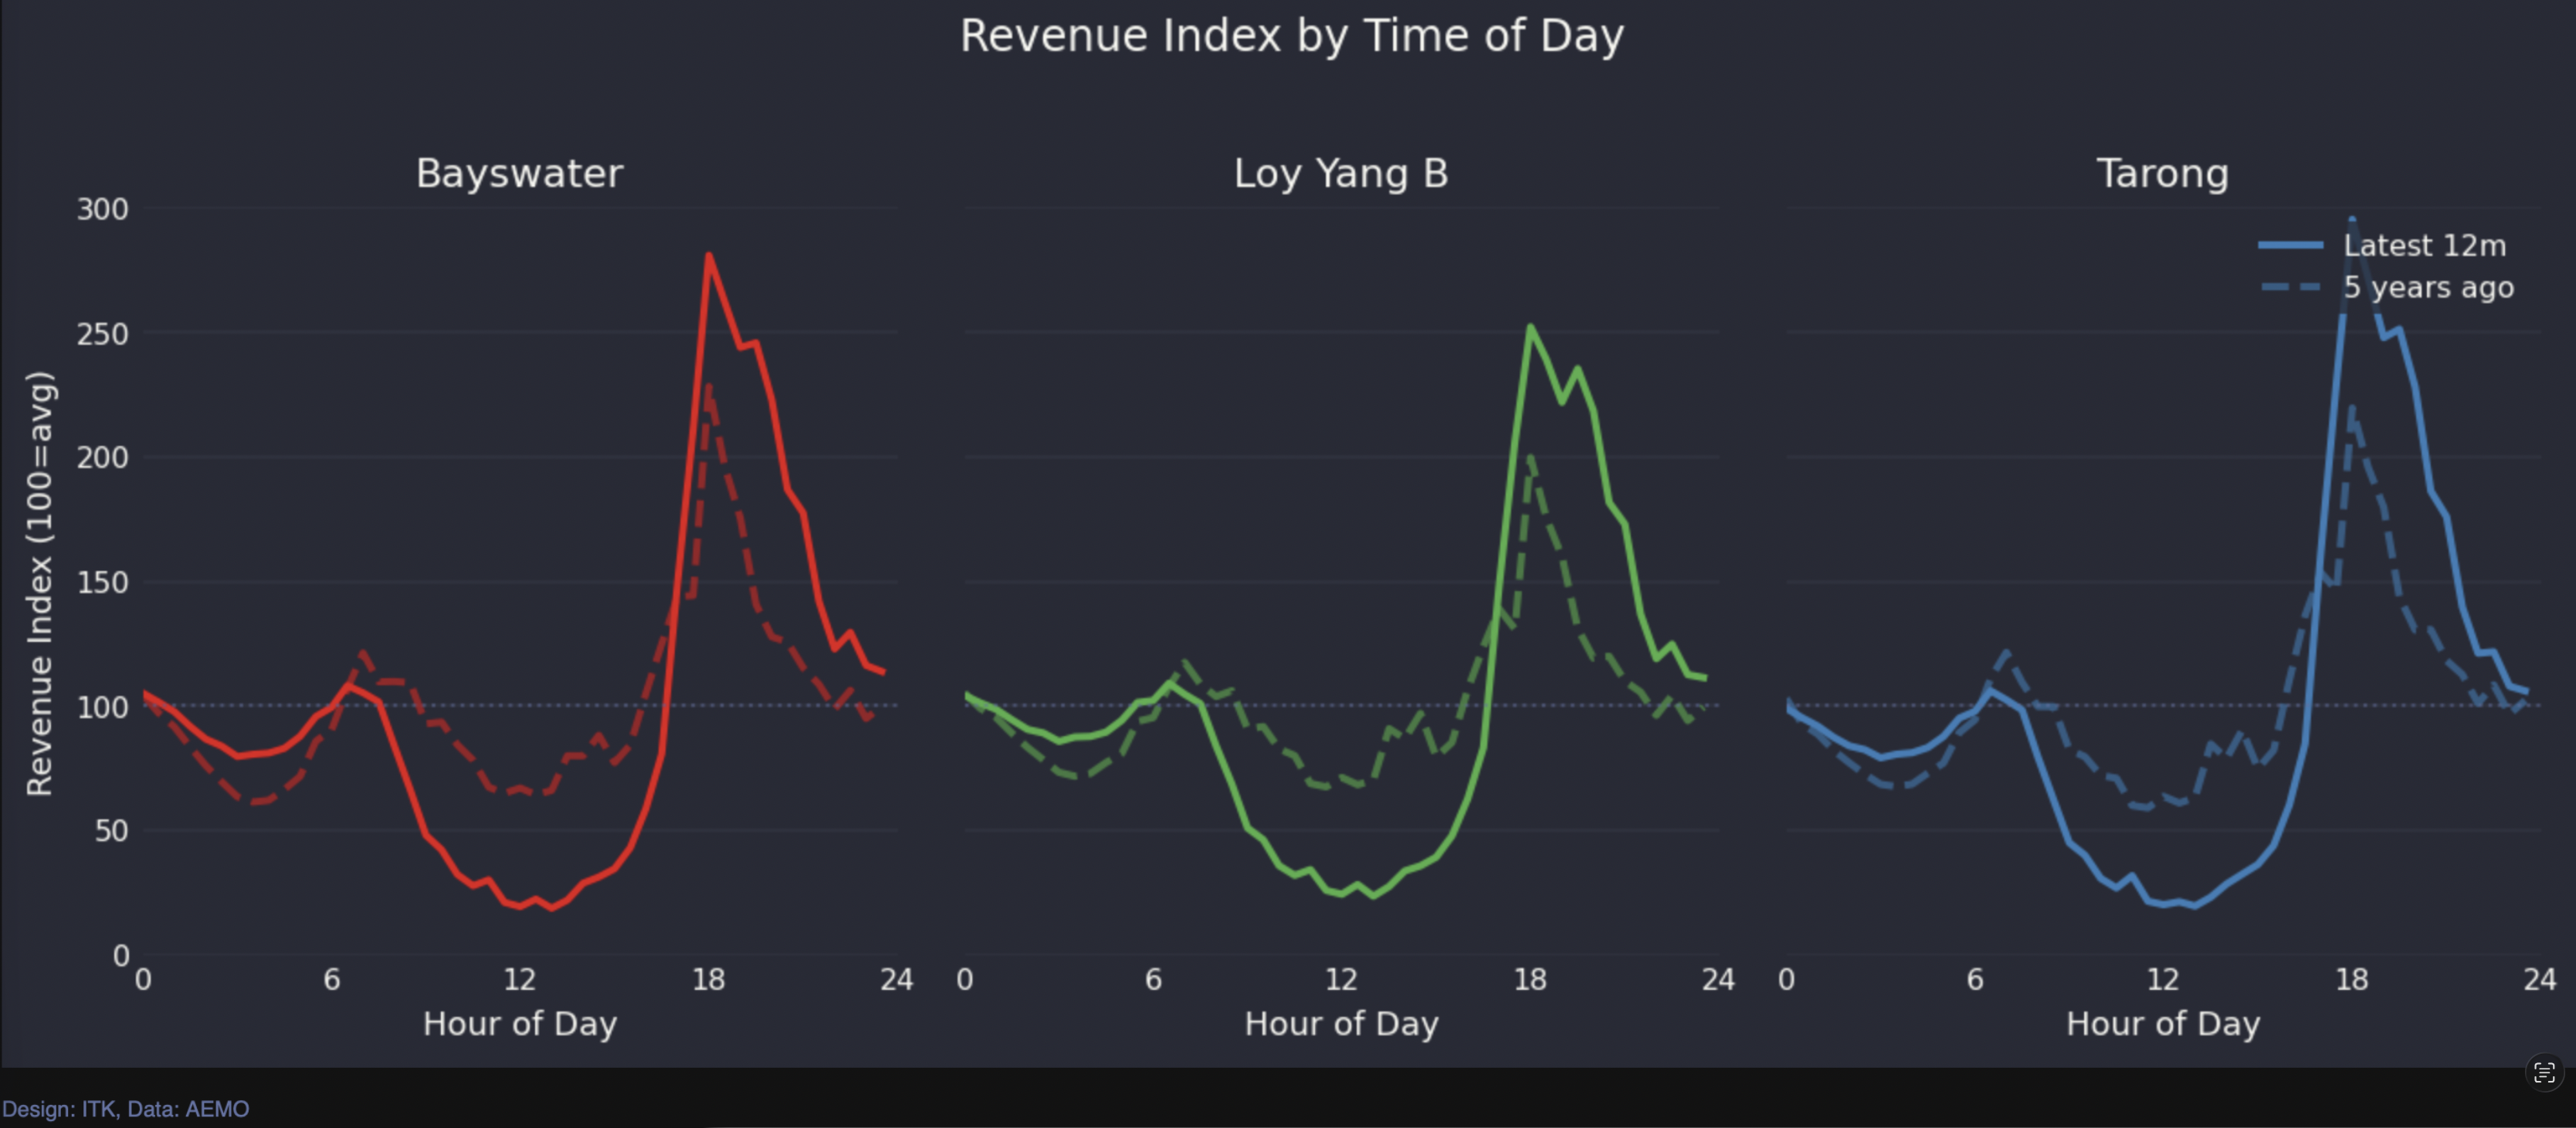Click the Hour of Day label under Bayswater
This screenshot has width=2576, height=1128.
tap(519, 1023)
